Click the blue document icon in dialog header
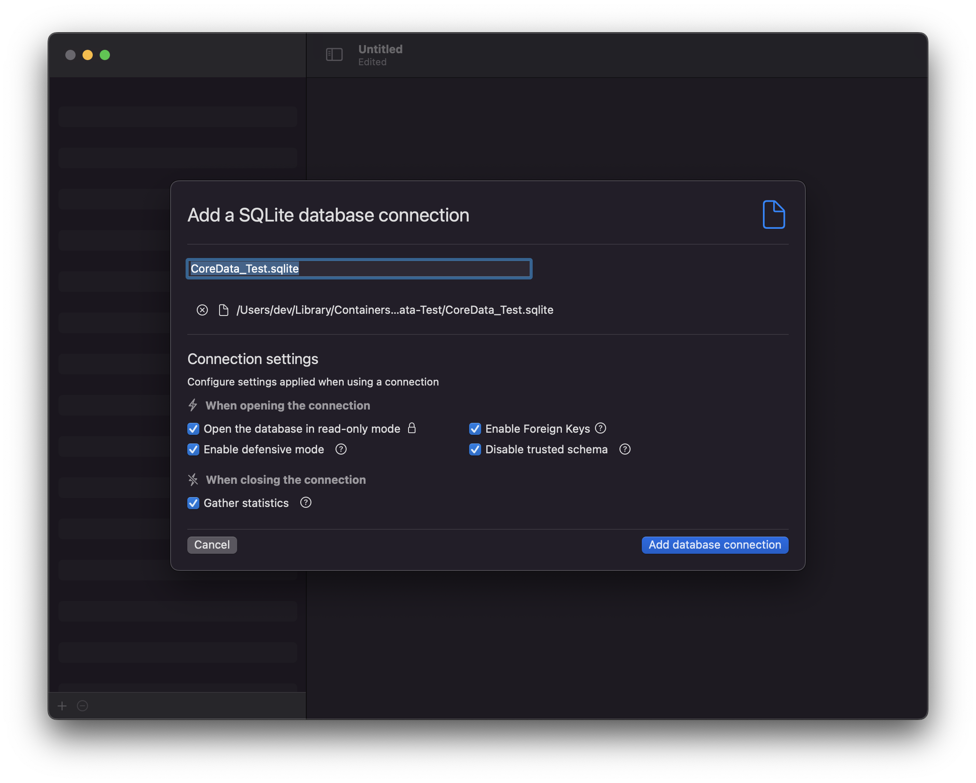Image resolution: width=976 pixels, height=783 pixels. 774,214
